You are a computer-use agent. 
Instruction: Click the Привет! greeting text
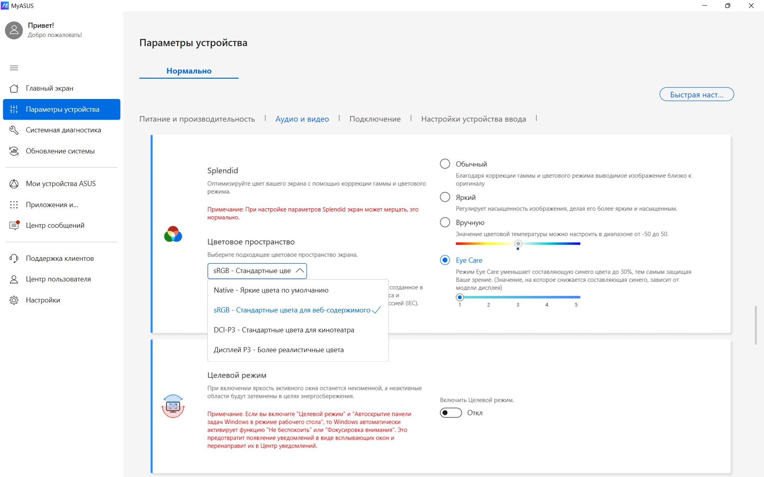click(x=41, y=25)
